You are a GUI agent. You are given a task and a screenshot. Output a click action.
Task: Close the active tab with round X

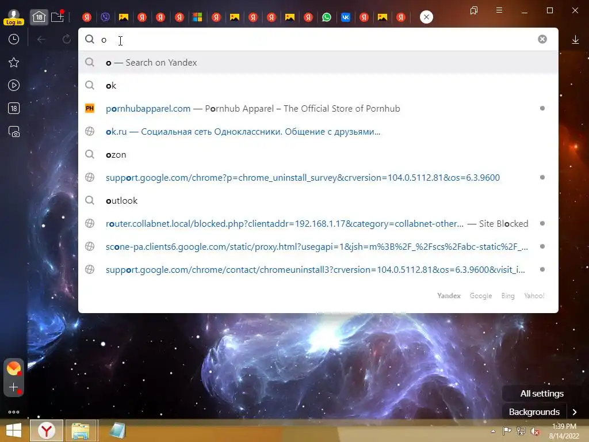click(426, 17)
